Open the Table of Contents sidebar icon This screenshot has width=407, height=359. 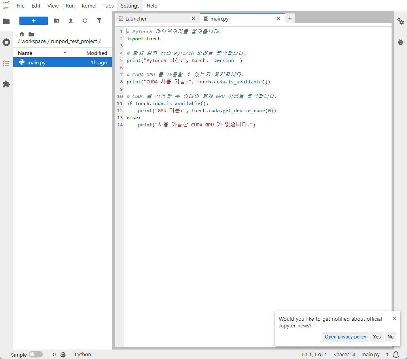pyautogui.click(x=6, y=63)
